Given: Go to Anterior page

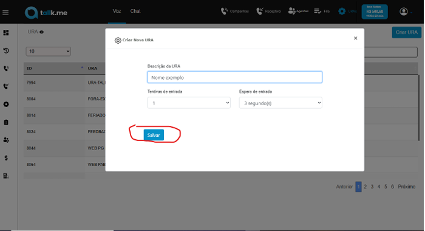Looking at the screenshot, I should click(x=344, y=187).
